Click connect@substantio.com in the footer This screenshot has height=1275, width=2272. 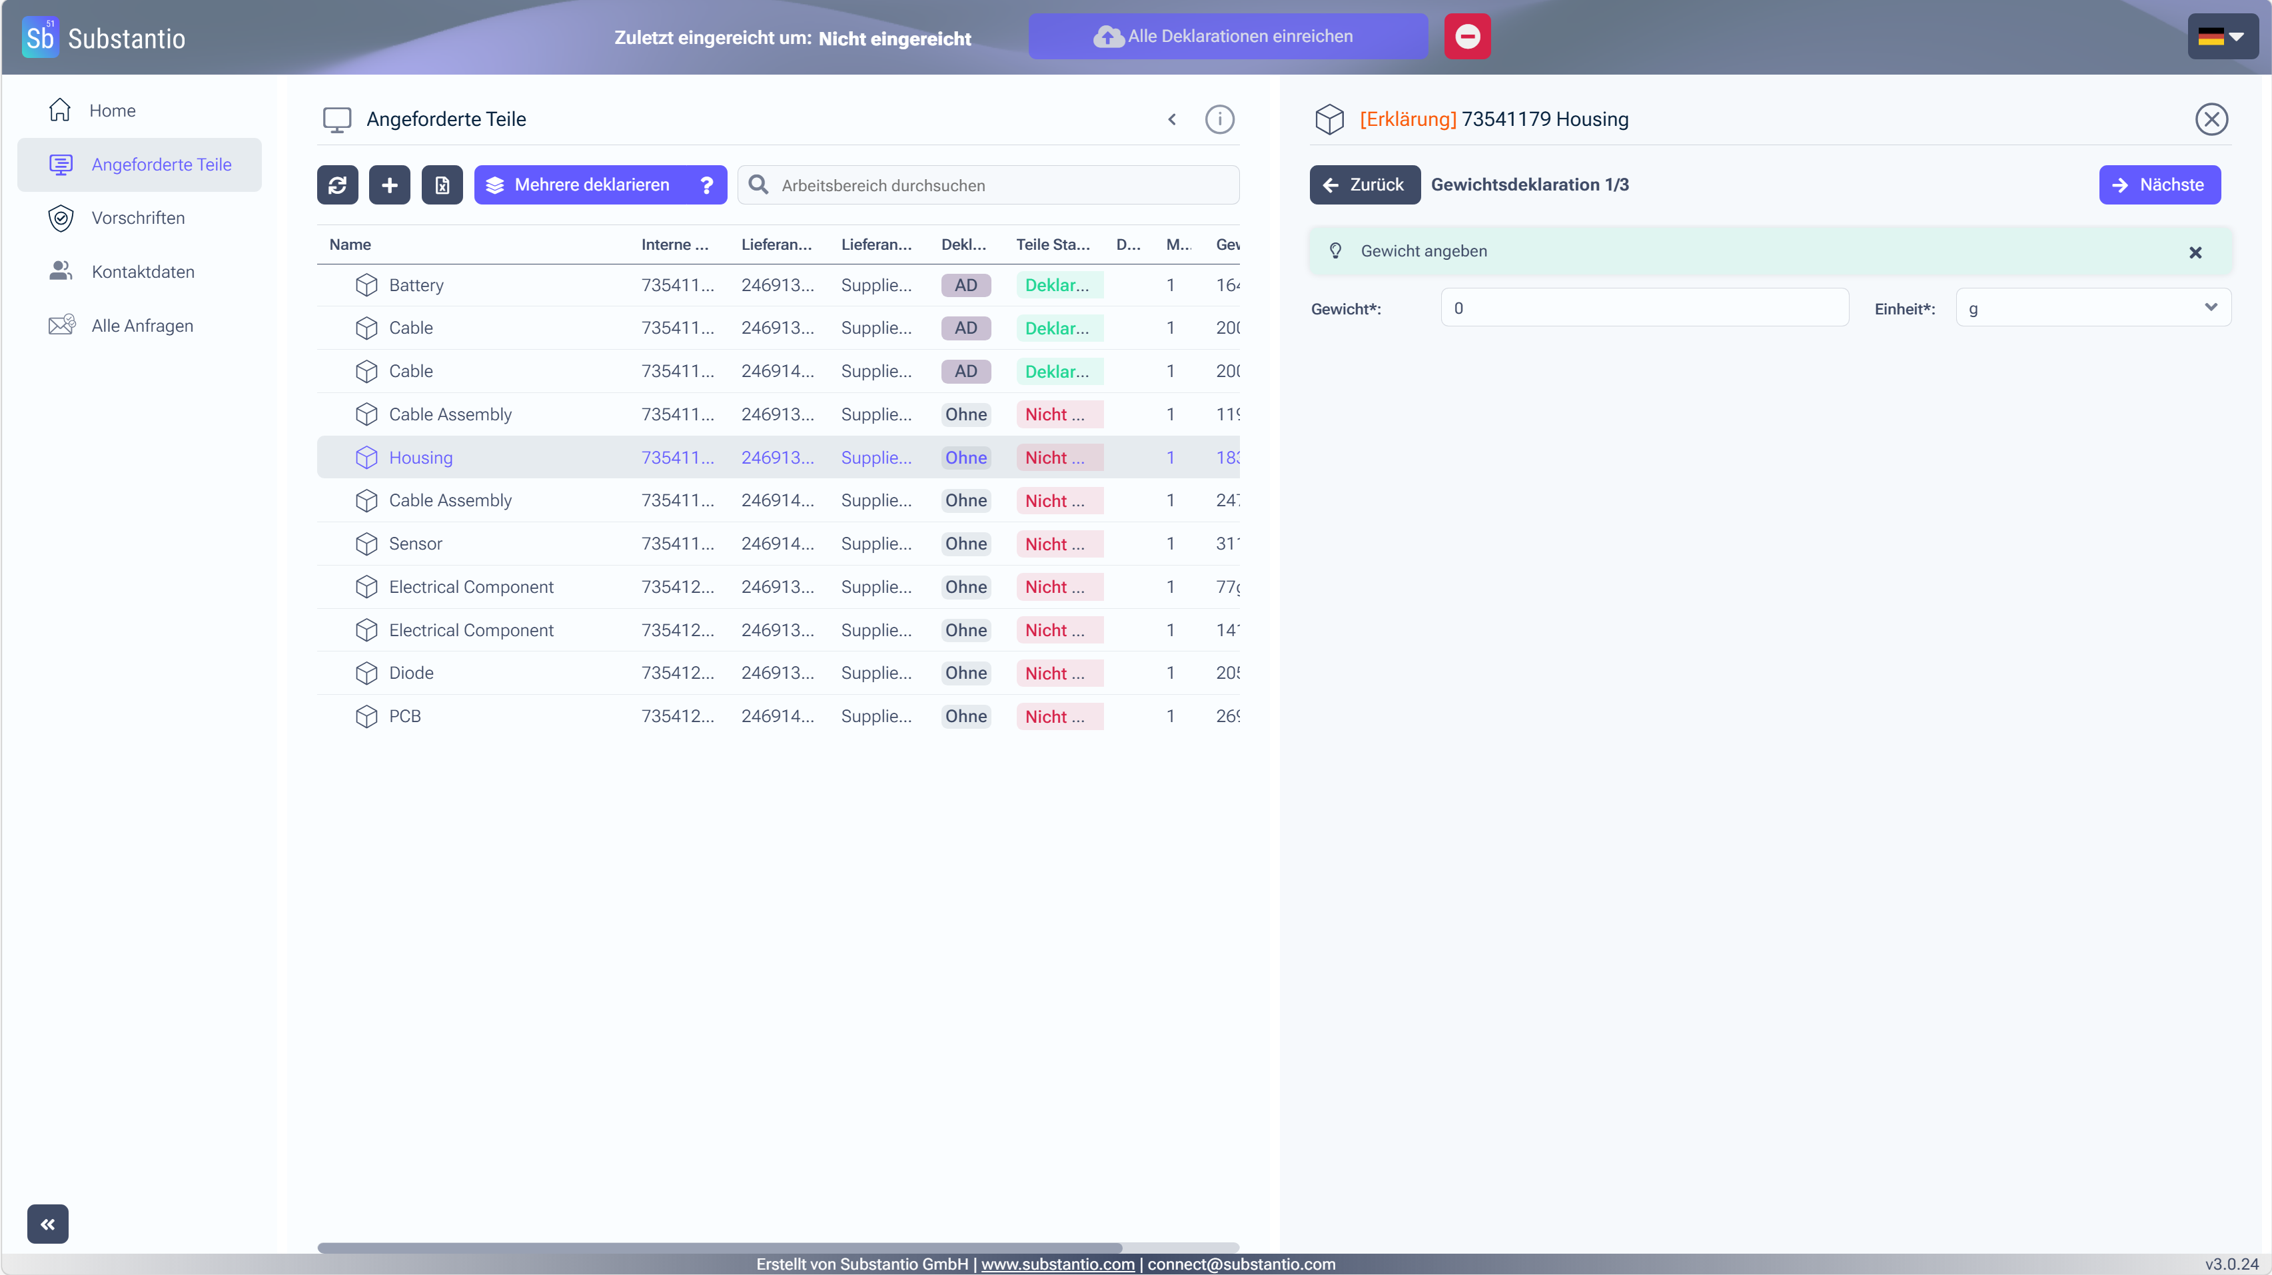(1241, 1264)
